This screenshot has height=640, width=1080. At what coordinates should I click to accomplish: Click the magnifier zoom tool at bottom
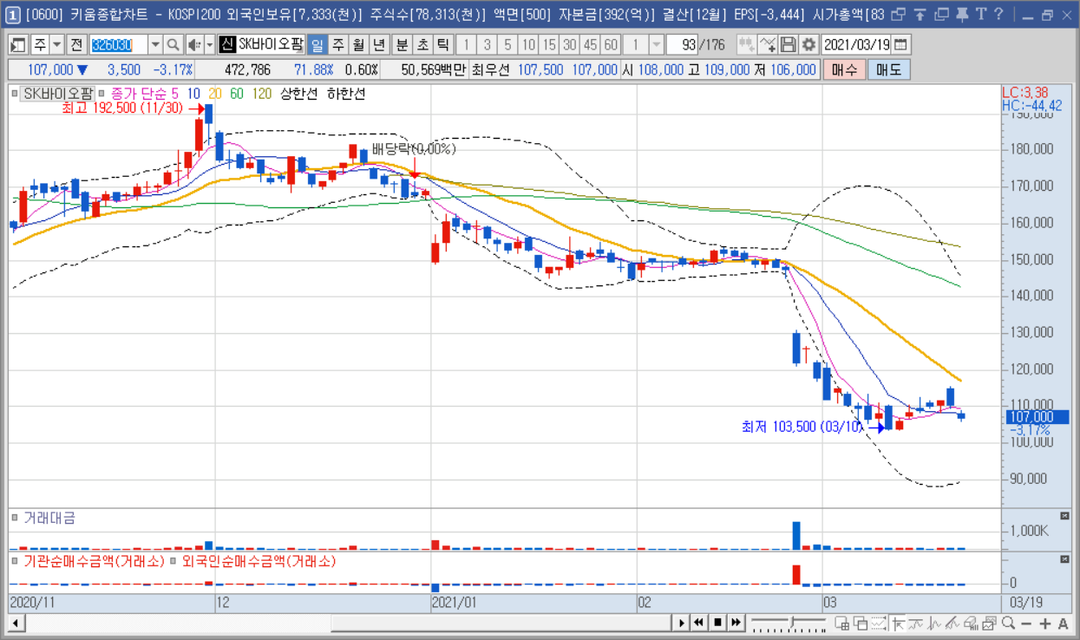click(x=1009, y=623)
